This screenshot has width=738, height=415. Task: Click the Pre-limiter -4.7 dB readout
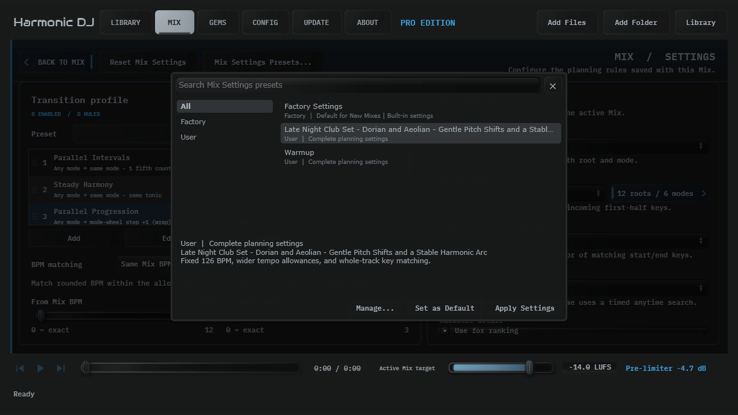coord(666,368)
